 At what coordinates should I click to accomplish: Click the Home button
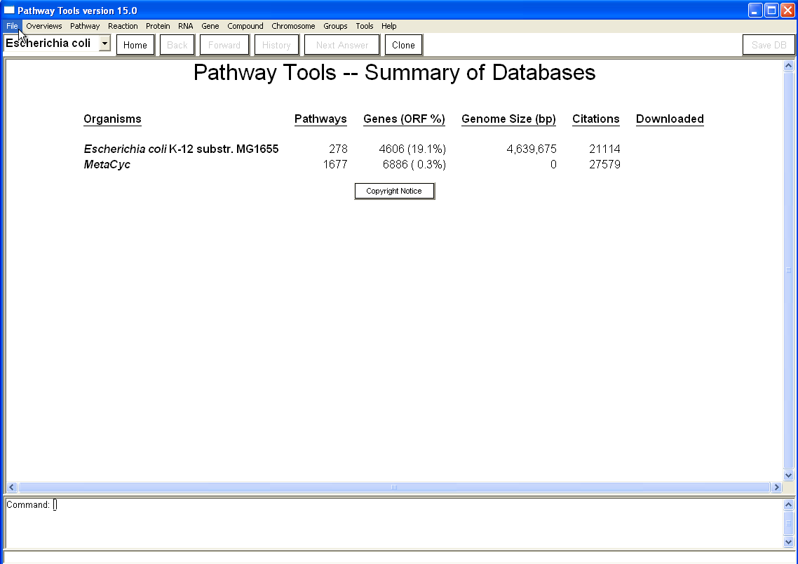pos(135,45)
